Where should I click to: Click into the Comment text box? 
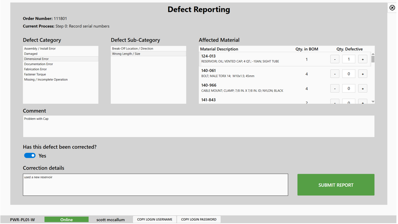click(198, 127)
